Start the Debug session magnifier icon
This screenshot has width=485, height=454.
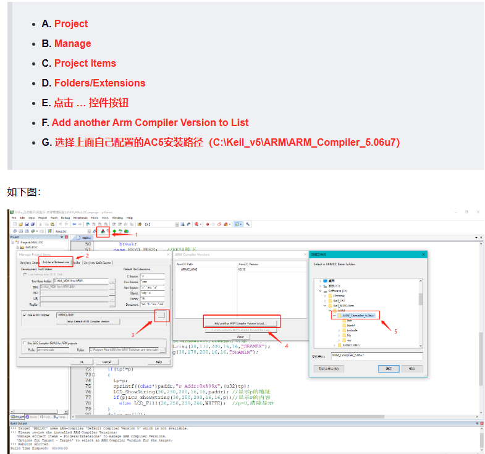pyautogui.click(x=196, y=224)
